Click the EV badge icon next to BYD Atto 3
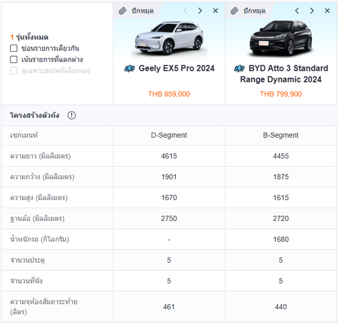338x324 pixels. point(239,69)
